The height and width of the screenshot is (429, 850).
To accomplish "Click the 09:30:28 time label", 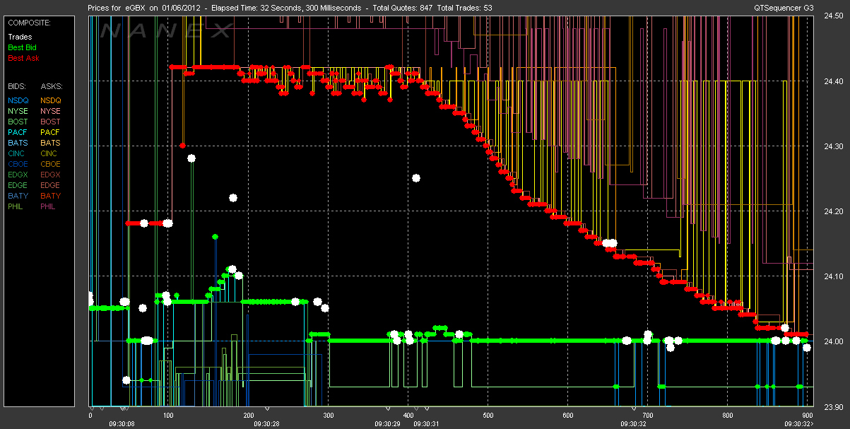I will tap(268, 423).
